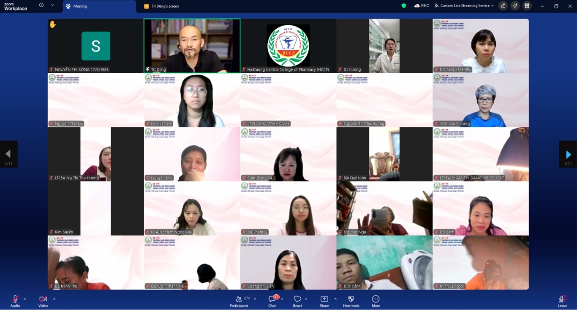The height and width of the screenshot is (310, 577).
Task: Click the Leave meeting button
Action: 562,300
